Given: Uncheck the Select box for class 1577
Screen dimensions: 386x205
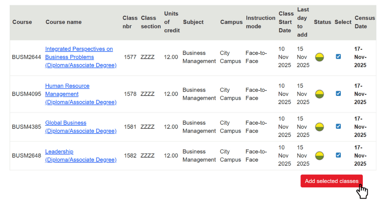Looking at the screenshot, I should 338,56.
